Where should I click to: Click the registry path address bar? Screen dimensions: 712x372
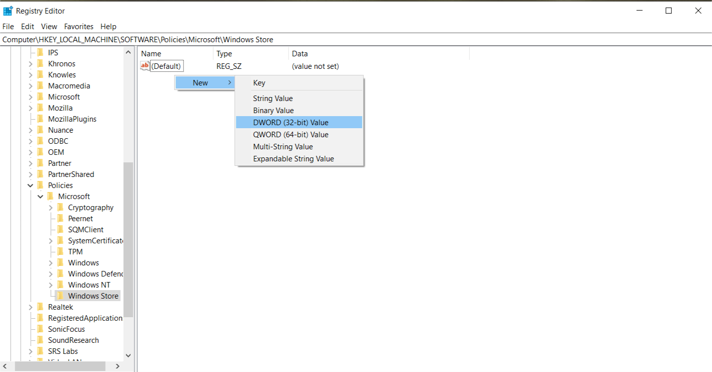point(352,40)
